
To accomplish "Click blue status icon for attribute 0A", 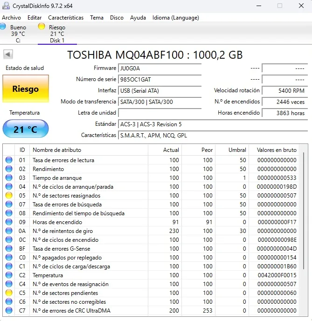I will click(9, 231).
